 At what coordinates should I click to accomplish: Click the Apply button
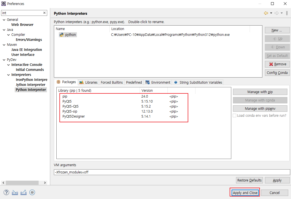(277, 180)
